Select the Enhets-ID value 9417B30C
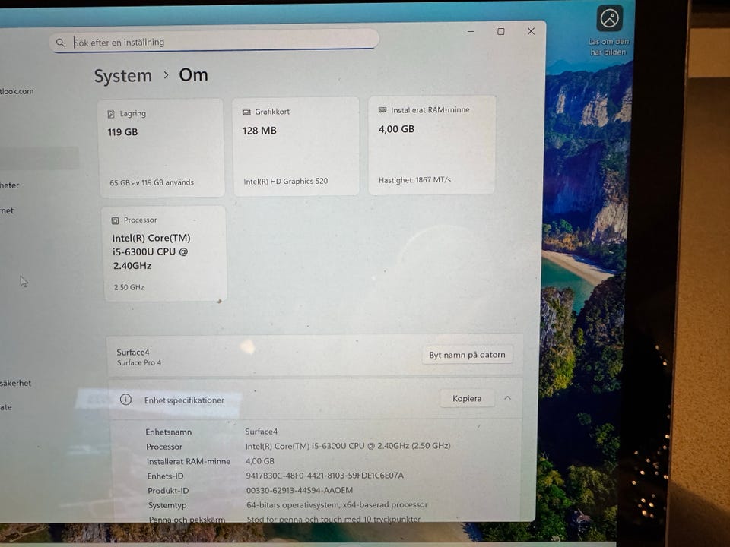Viewport: 730px width, 547px height. (325, 476)
